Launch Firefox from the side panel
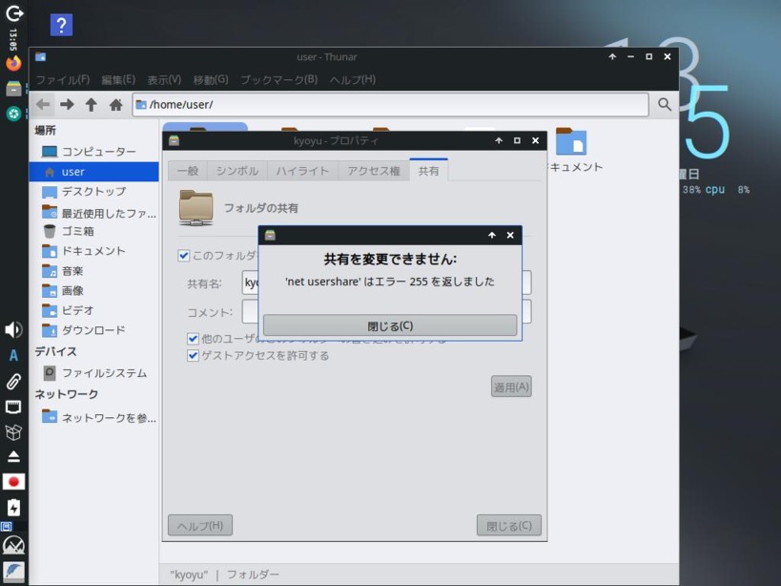This screenshot has height=586, width=781. (x=13, y=64)
